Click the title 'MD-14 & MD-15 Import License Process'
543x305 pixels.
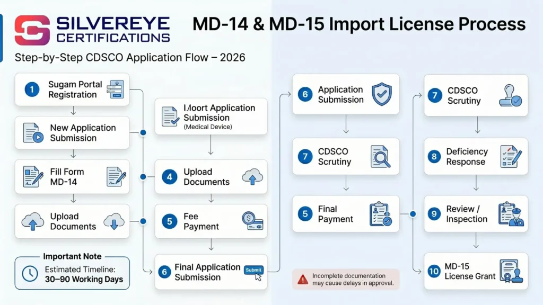(x=359, y=24)
